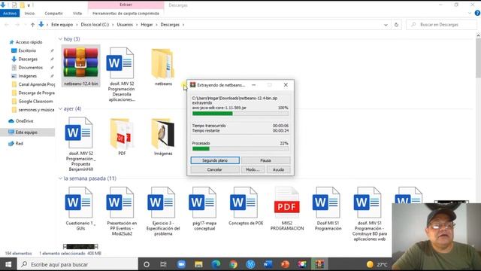Image resolution: width=481 pixels, height=271 pixels.
Task: Open Google Chrome from the taskbar
Action: pyautogui.click(x=233, y=264)
